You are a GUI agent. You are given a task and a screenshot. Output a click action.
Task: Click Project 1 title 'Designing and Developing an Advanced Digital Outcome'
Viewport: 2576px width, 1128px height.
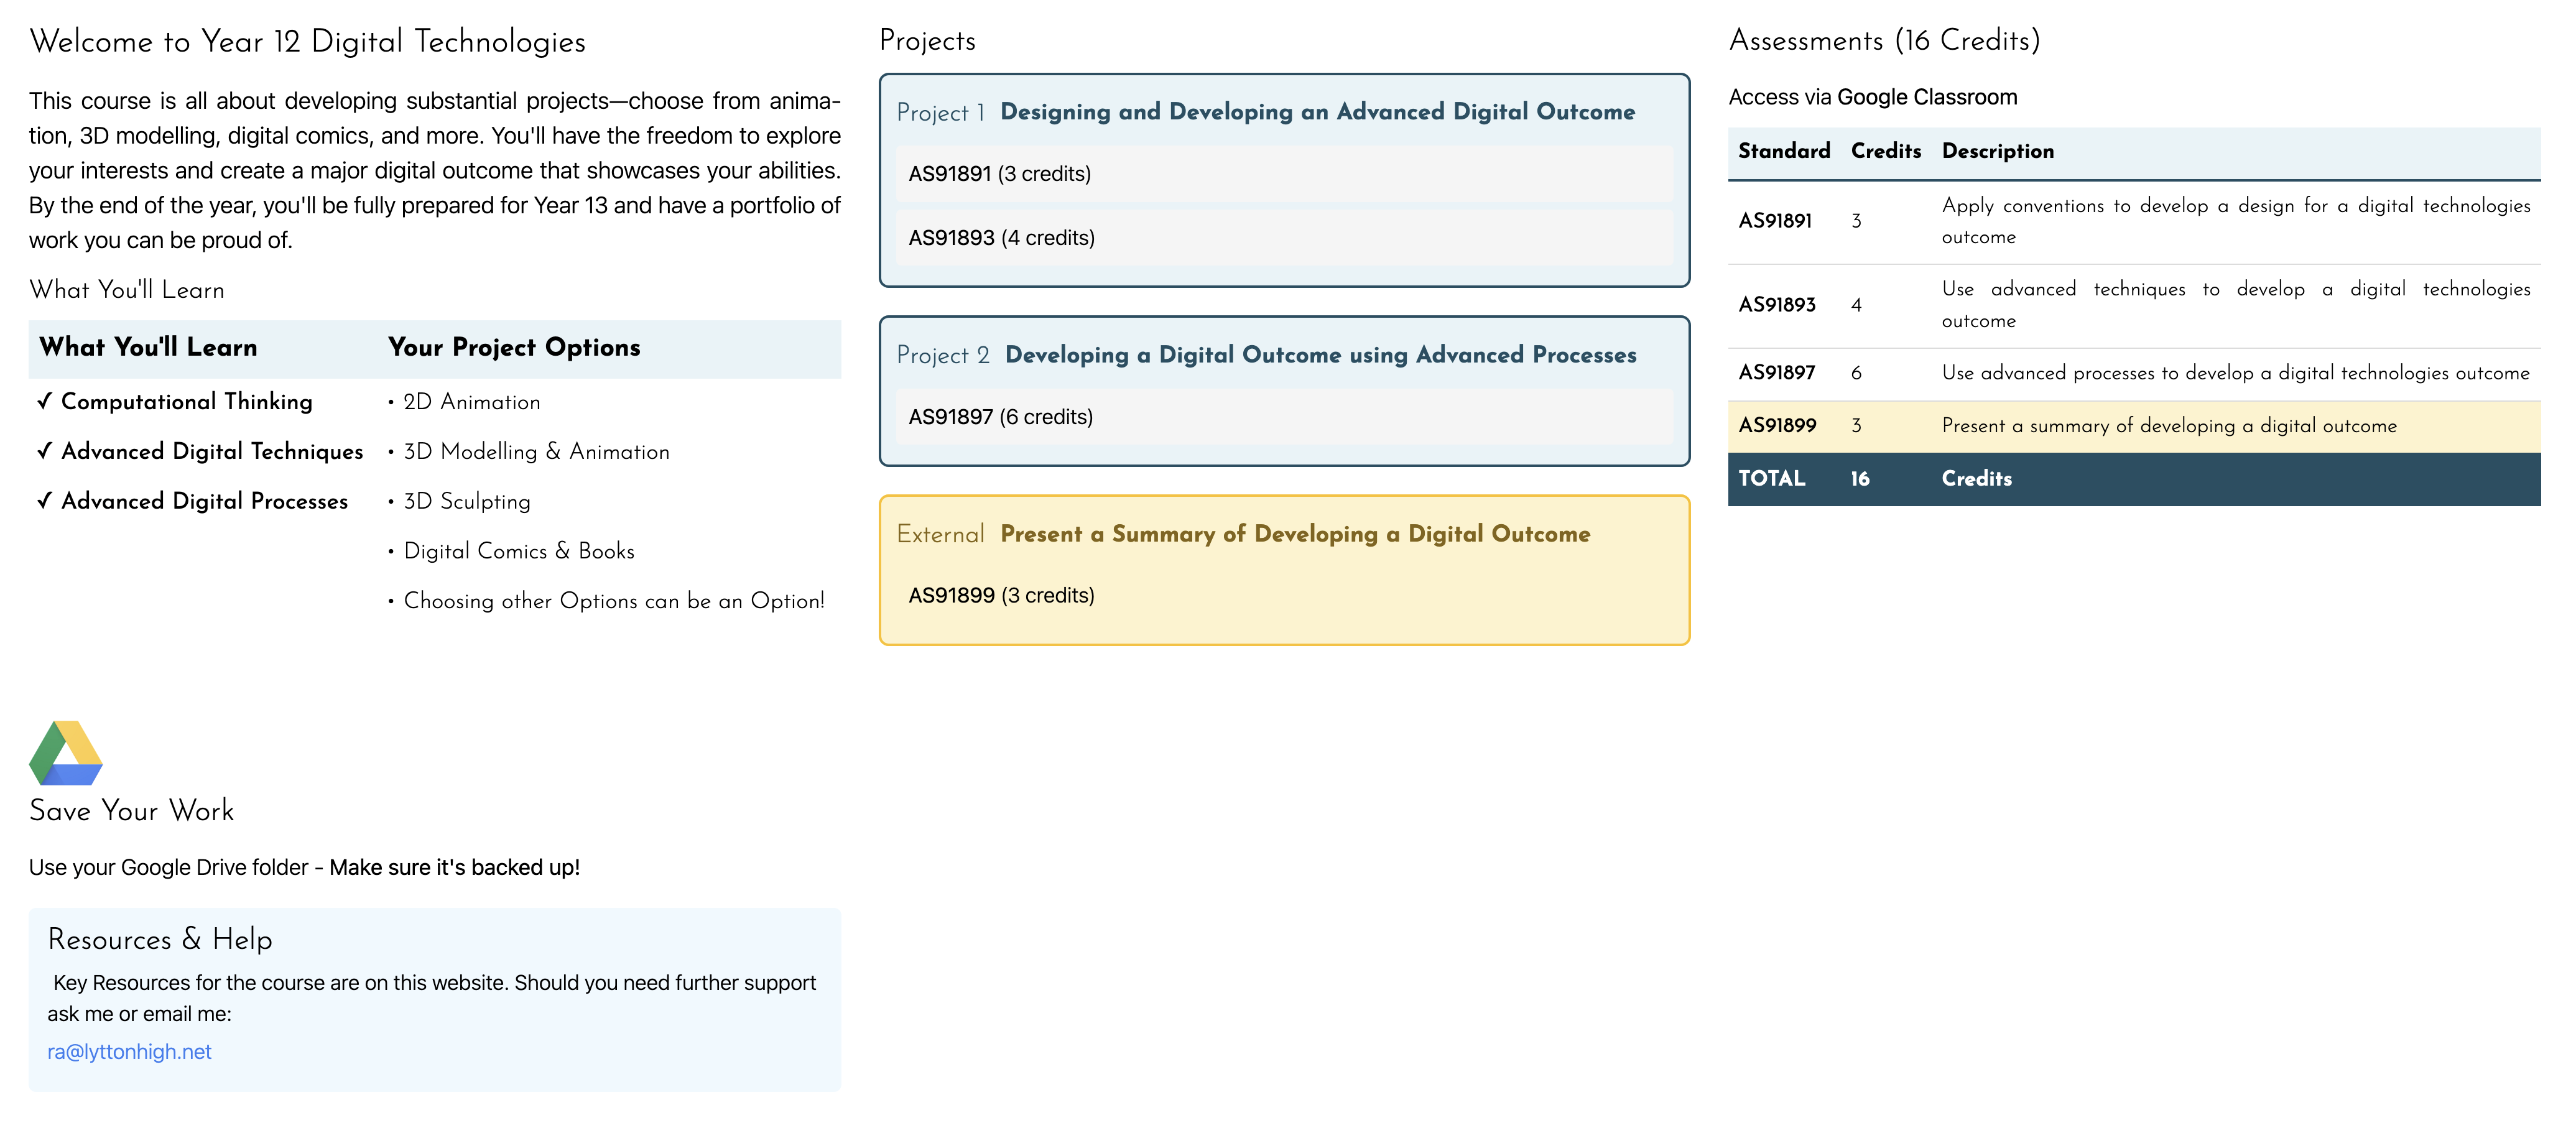tap(1317, 111)
